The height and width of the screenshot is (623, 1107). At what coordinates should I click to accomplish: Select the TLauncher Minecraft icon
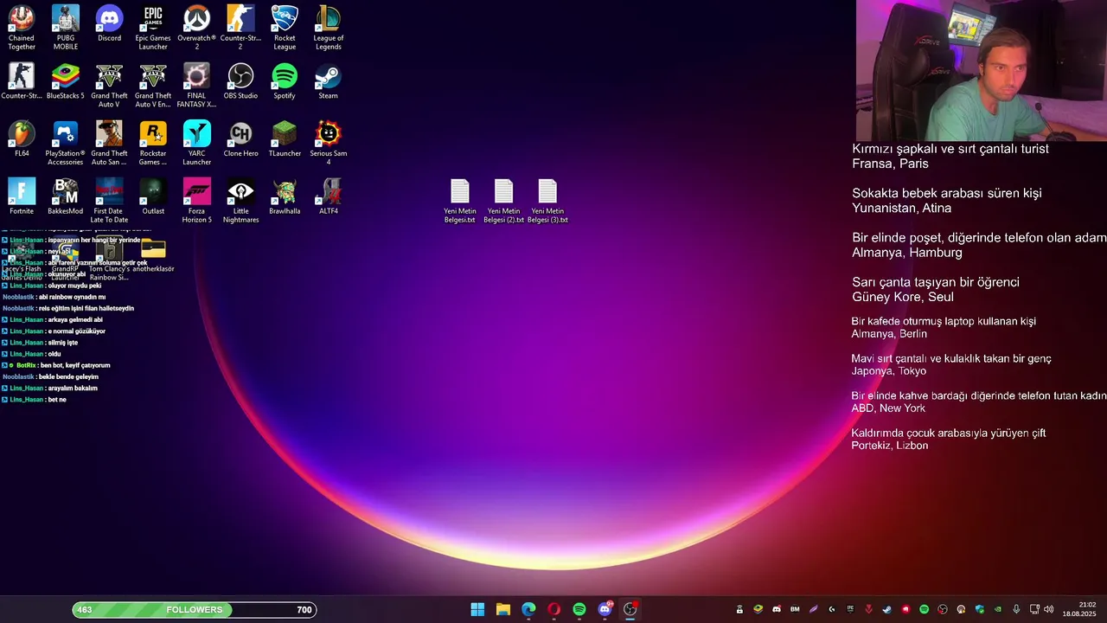(285, 139)
